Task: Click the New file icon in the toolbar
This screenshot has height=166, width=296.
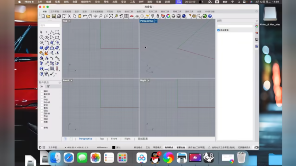Action: click(x=43, y=16)
